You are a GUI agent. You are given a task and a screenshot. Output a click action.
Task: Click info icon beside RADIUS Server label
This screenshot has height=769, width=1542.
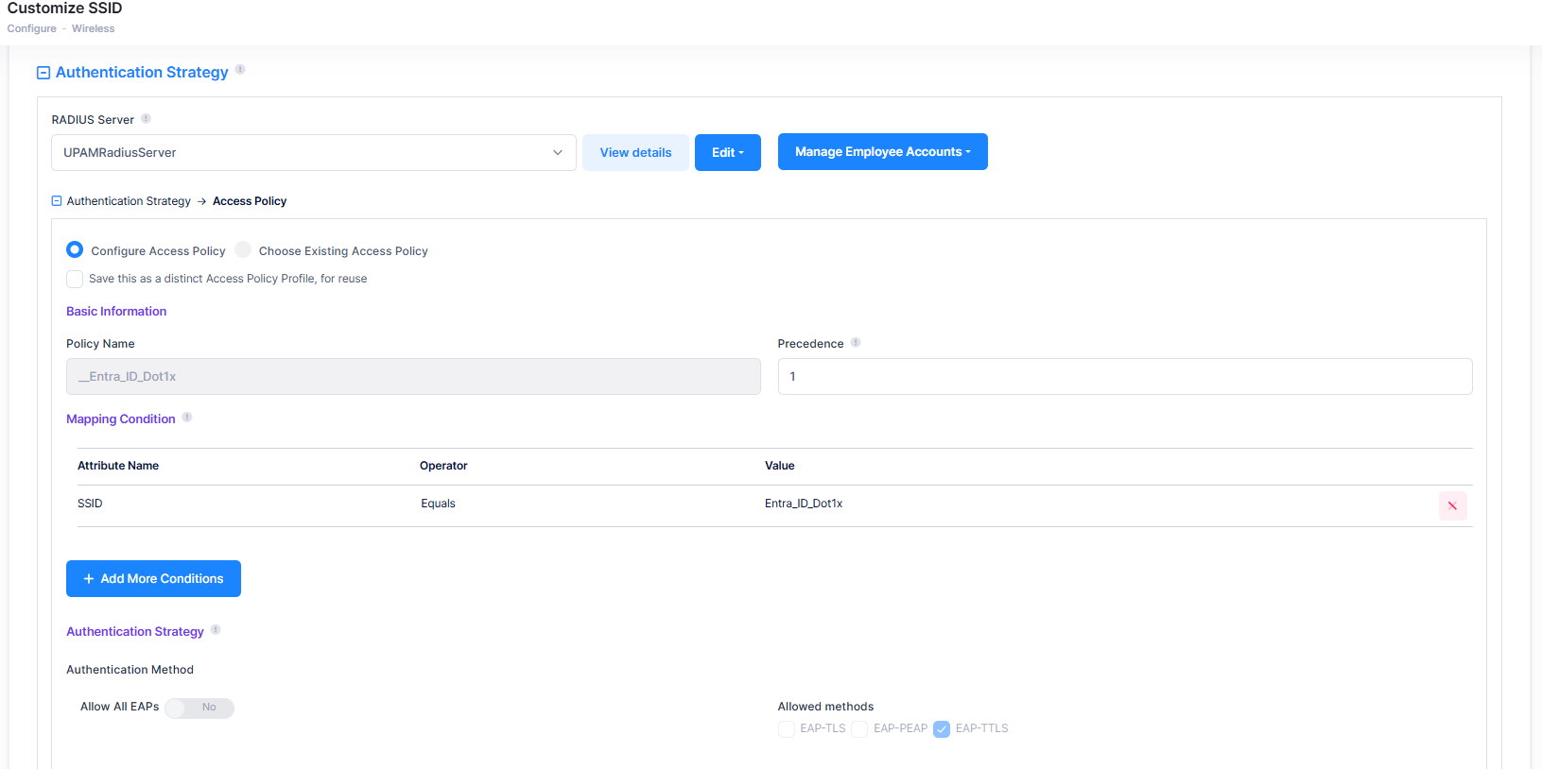146,118
